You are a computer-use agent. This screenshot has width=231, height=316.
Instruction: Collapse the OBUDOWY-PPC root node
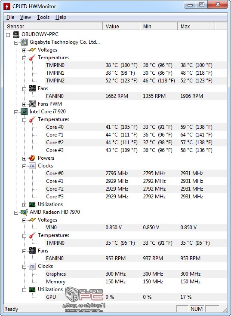pos(8,35)
